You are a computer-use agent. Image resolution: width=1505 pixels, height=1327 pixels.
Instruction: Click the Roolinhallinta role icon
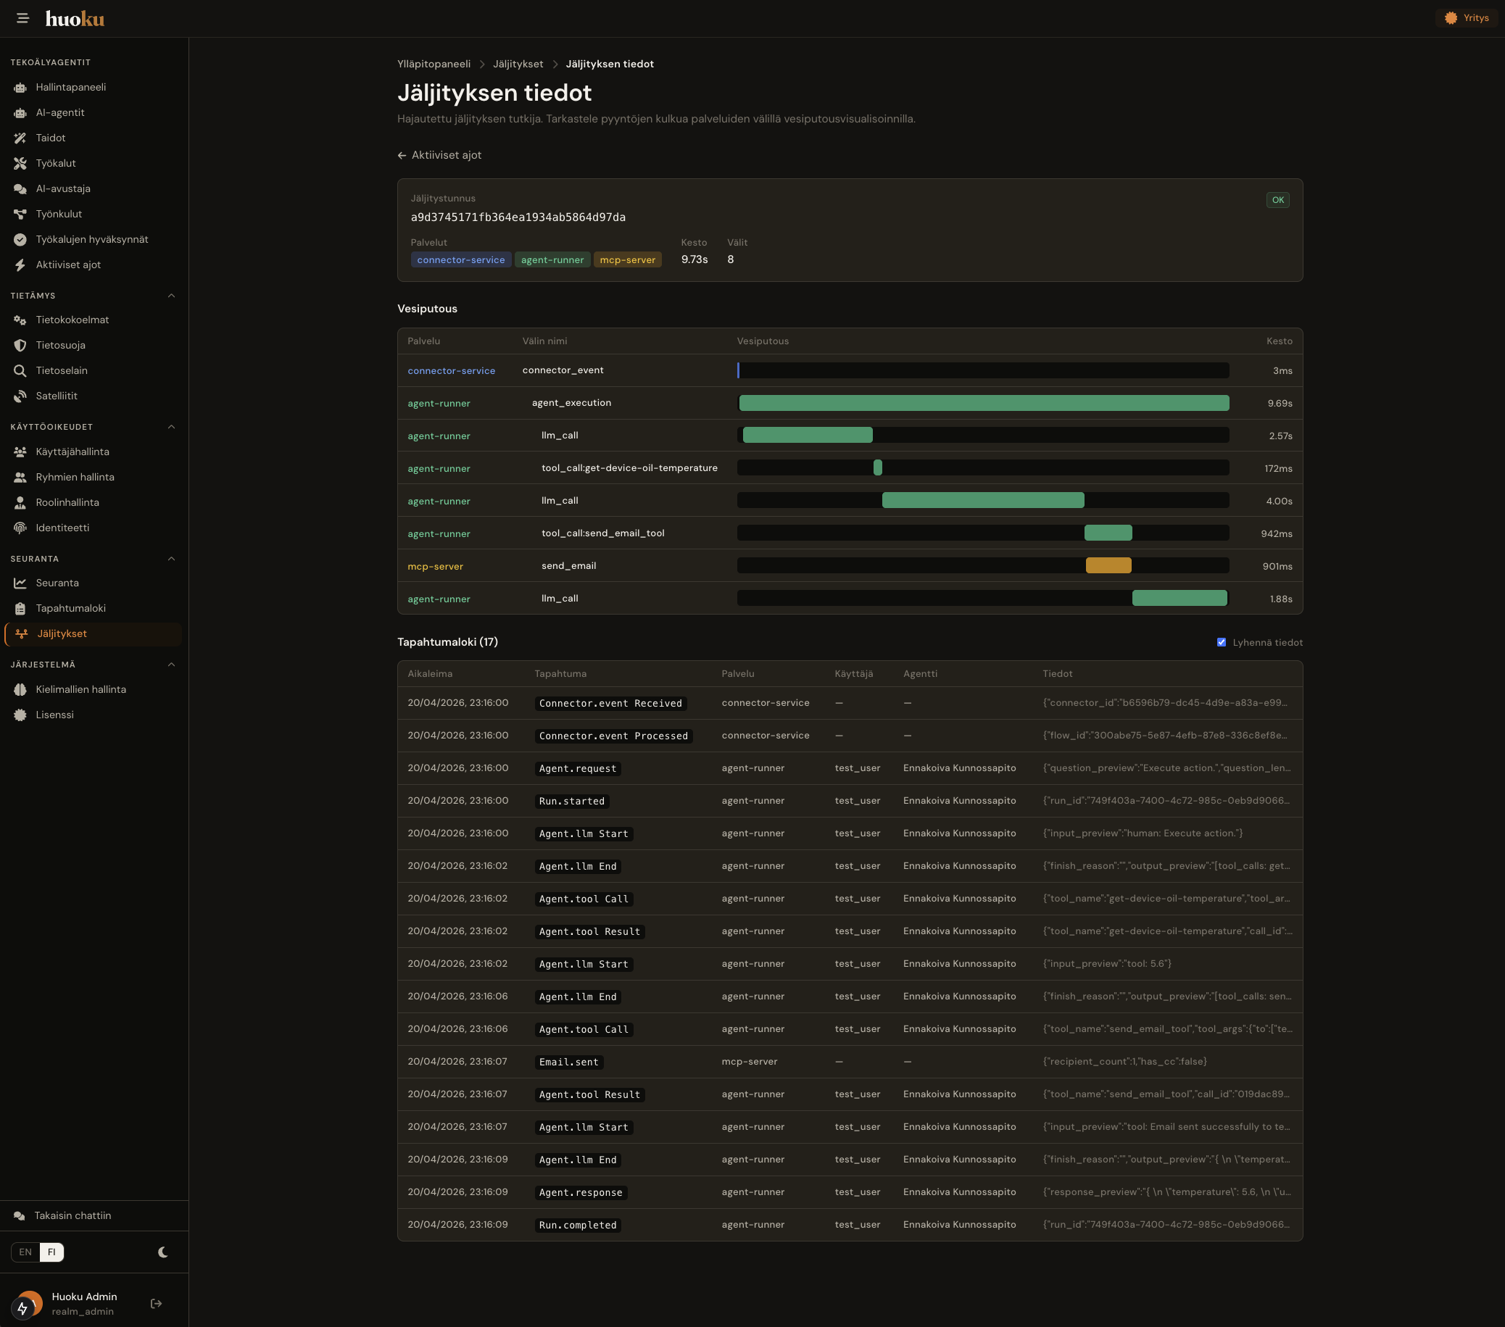[20, 503]
